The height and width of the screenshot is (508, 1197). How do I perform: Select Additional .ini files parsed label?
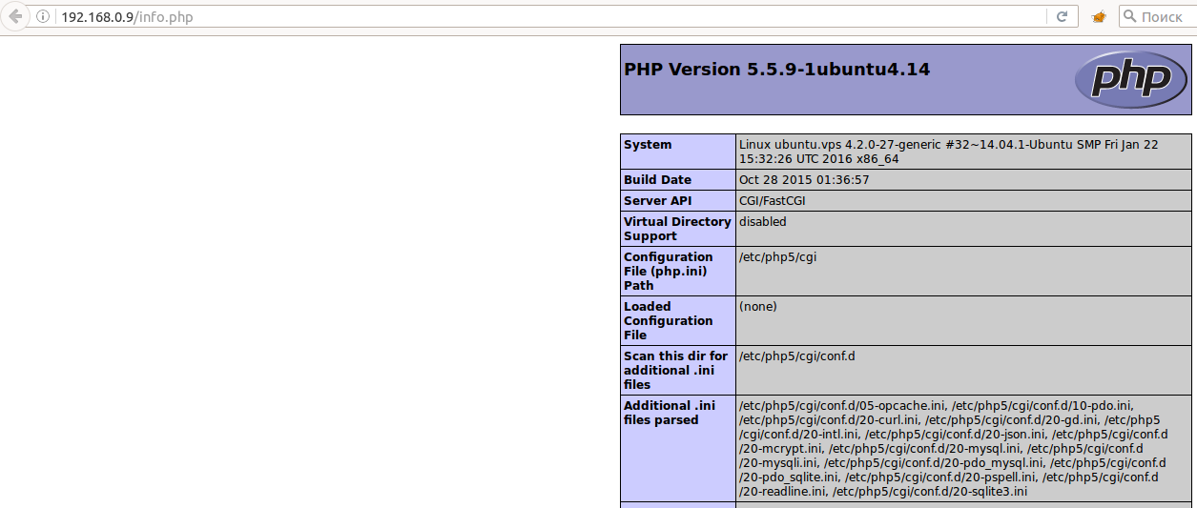coord(669,413)
